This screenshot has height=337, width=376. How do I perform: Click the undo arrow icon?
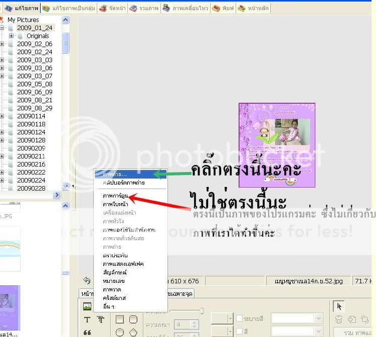click(87, 281)
